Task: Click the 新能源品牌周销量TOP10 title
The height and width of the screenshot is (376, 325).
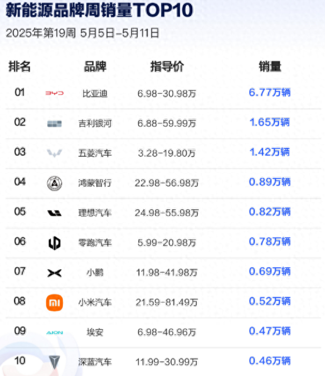Action: [x=99, y=10]
